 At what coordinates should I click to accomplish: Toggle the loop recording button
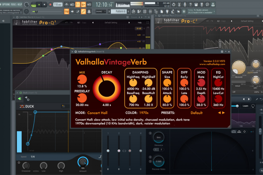(x=89, y=5)
